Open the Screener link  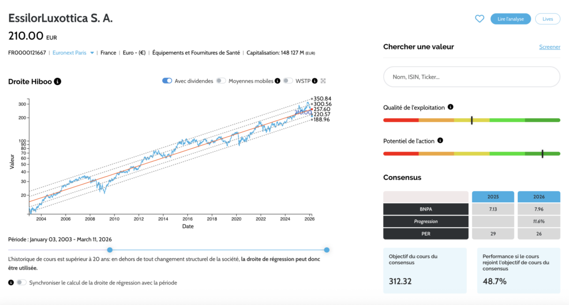tap(549, 47)
